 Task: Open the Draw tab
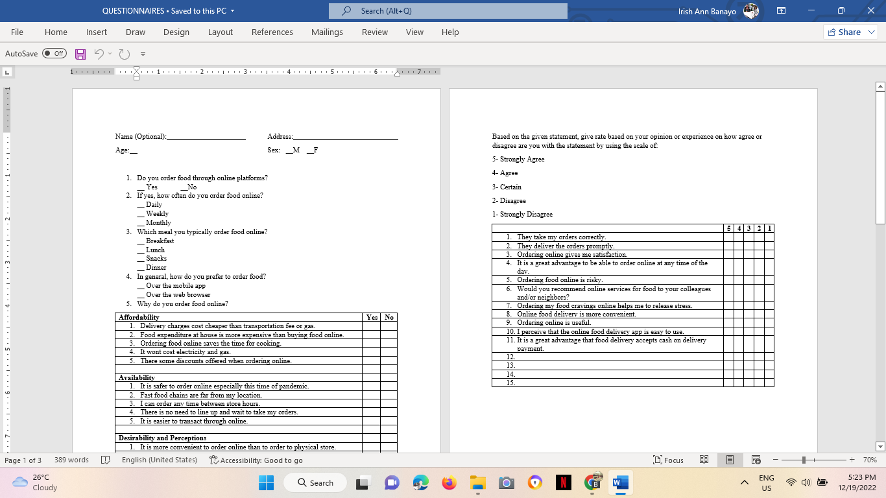click(x=136, y=32)
